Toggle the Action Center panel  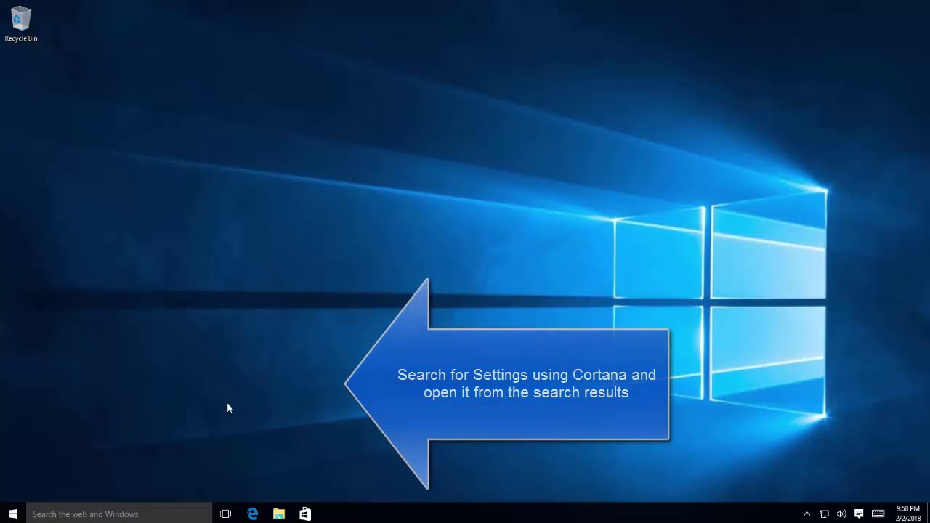coord(860,514)
